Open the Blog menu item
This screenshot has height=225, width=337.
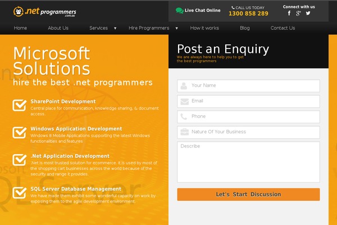(245, 28)
